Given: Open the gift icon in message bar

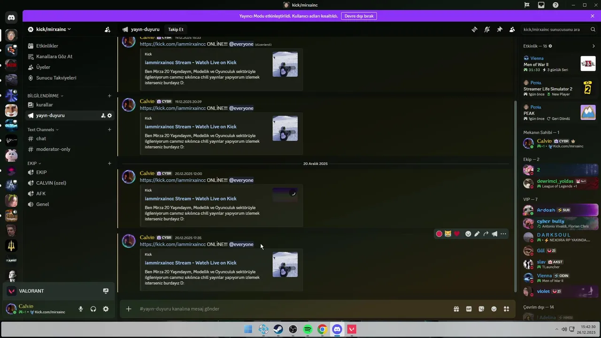Looking at the screenshot, I should click(456, 309).
